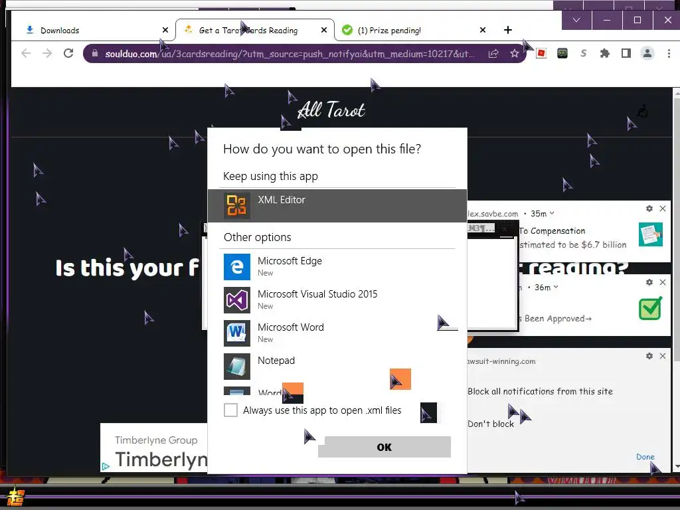Close the Prize pending tab
Screen dimensions: 680x510
[x=483, y=30]
